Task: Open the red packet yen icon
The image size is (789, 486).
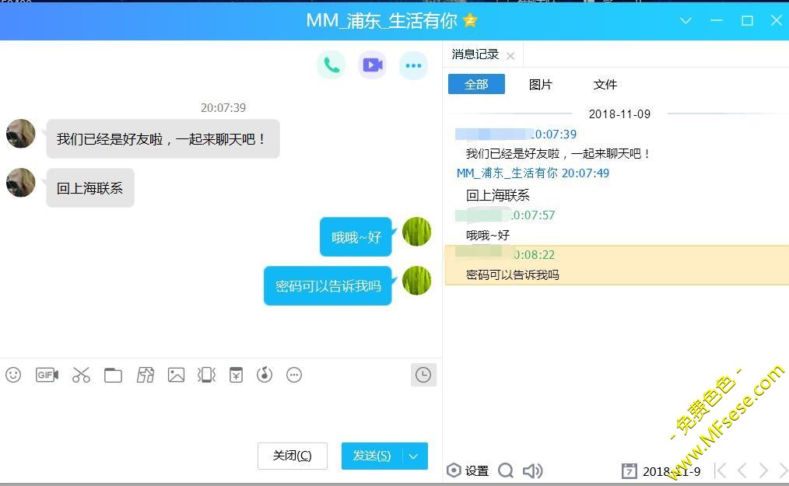Action: 236,375
